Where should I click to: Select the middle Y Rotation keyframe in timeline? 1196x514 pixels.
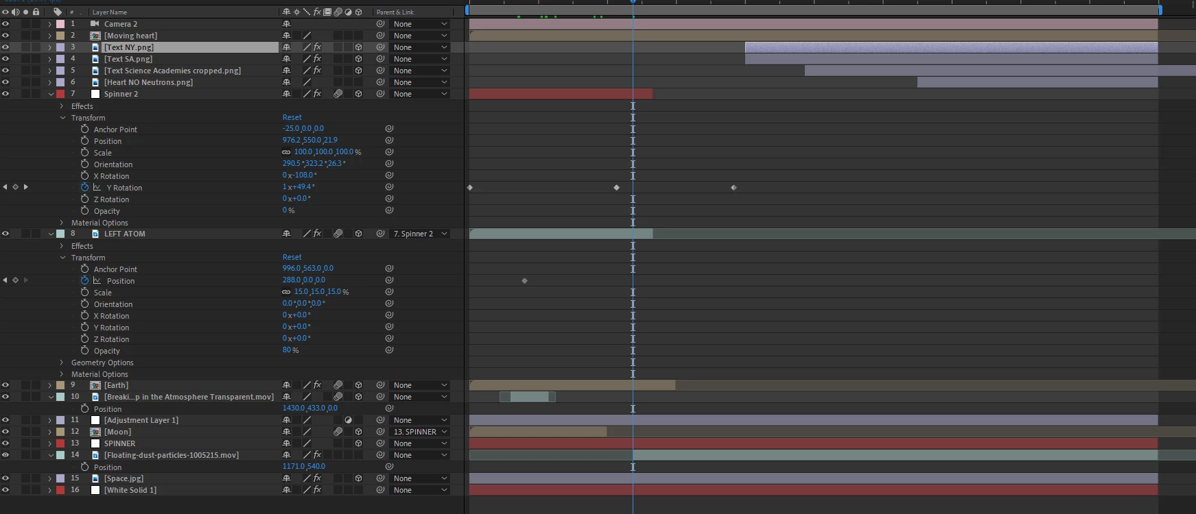[616, 187]
